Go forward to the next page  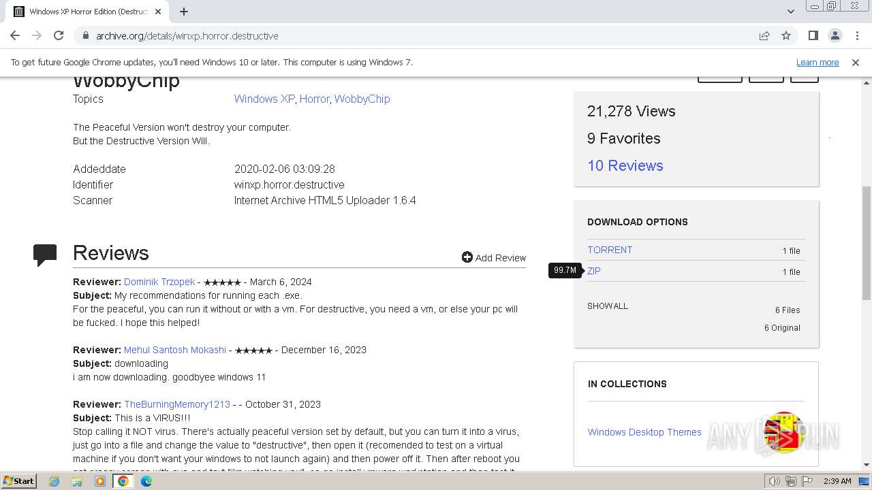(37, 35)
